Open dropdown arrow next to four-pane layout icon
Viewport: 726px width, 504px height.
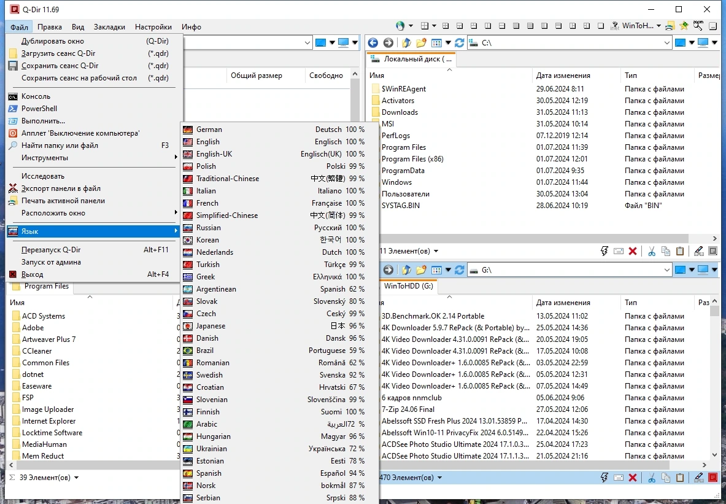(x=434, y=26)
